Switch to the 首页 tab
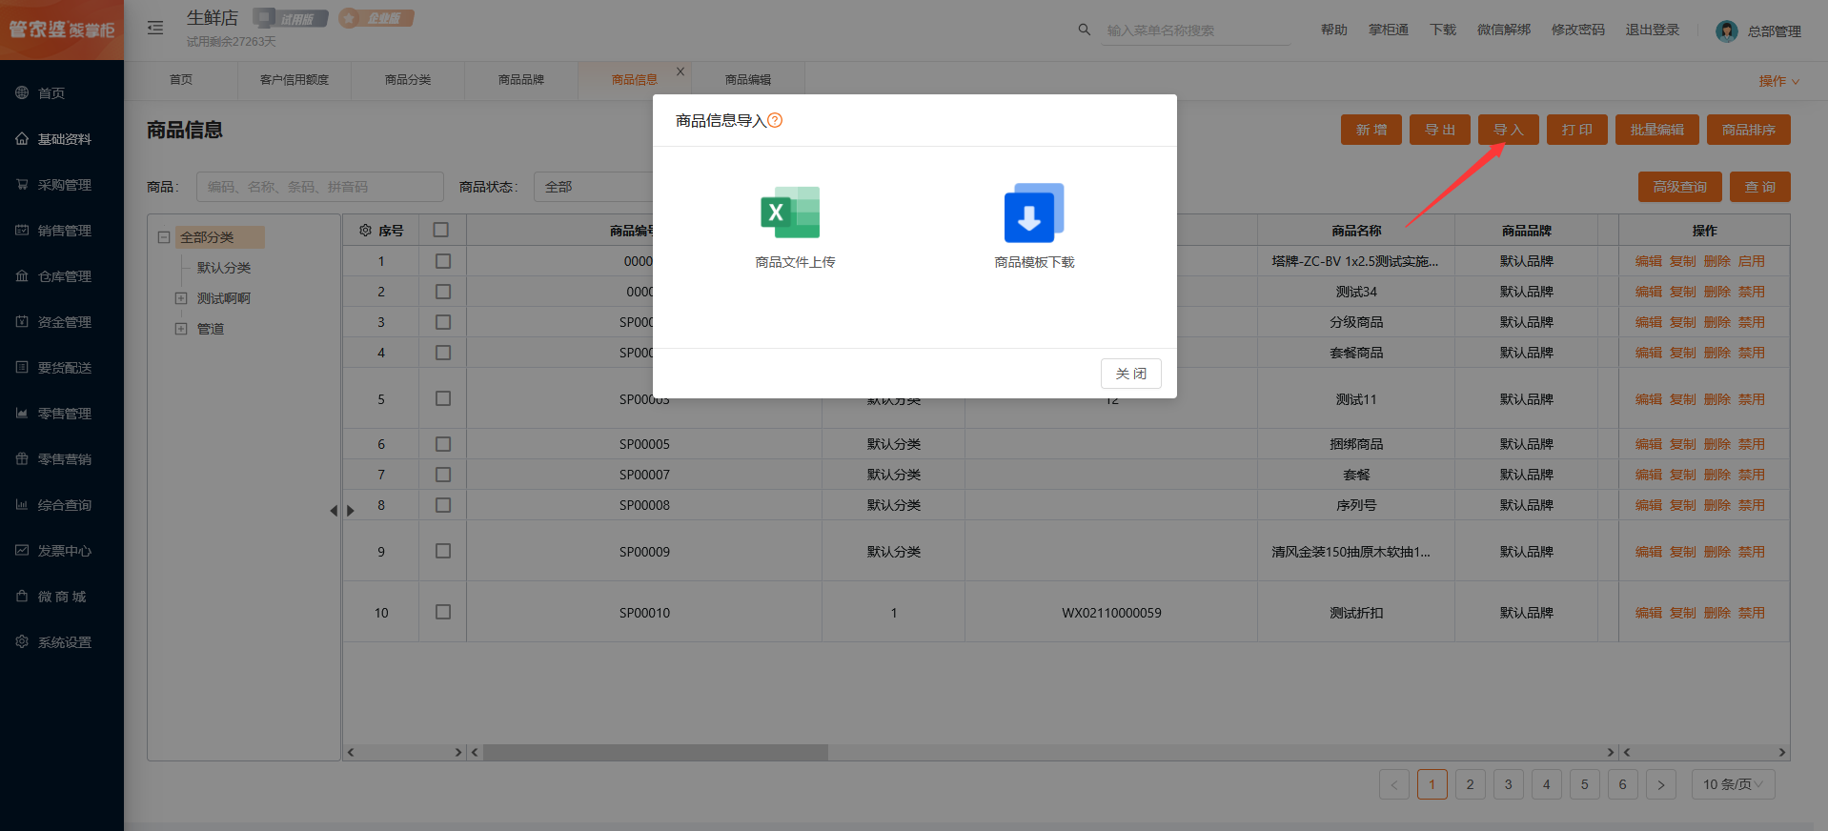 tap(181, 80)
